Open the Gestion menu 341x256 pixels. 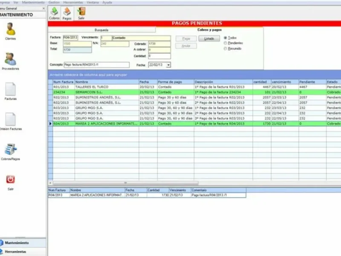(54, 3)
